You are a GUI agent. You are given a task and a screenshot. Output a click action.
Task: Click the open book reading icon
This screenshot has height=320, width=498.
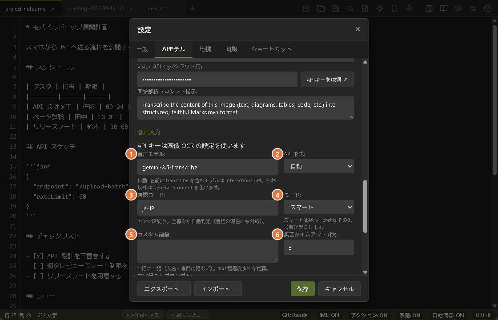pos(443,8)
